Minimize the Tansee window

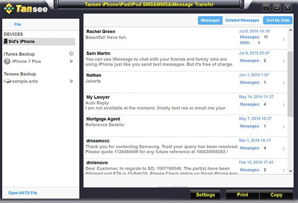point(266,8)
